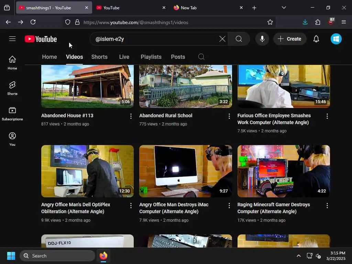This screenshot has height=264, width=352.
Task: Select the Videos channel tab
Action: 74,57
